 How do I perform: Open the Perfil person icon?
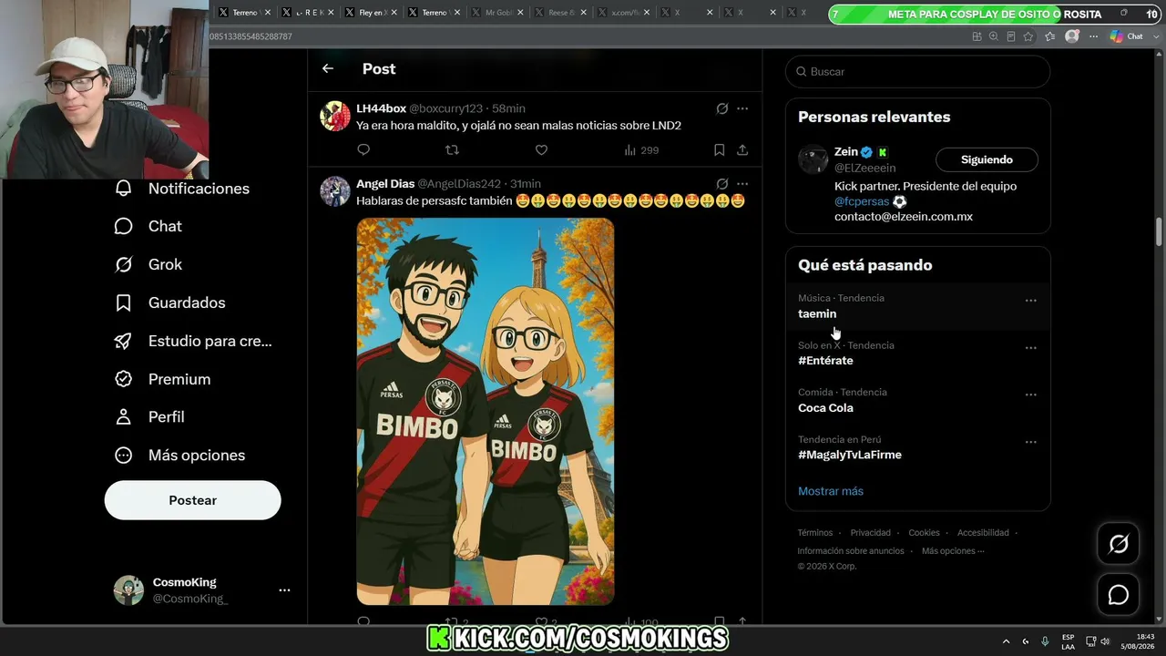(124, 416)
